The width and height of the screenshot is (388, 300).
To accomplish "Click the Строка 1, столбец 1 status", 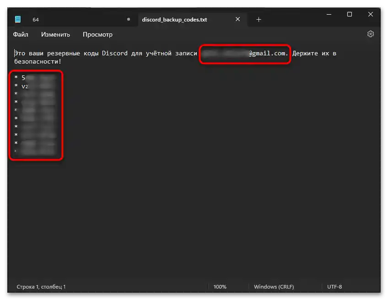I will 41,287.
